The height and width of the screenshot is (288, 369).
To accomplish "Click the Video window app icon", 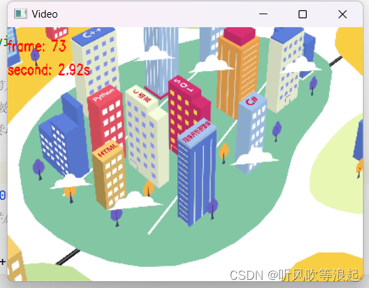I will point(20,14).
